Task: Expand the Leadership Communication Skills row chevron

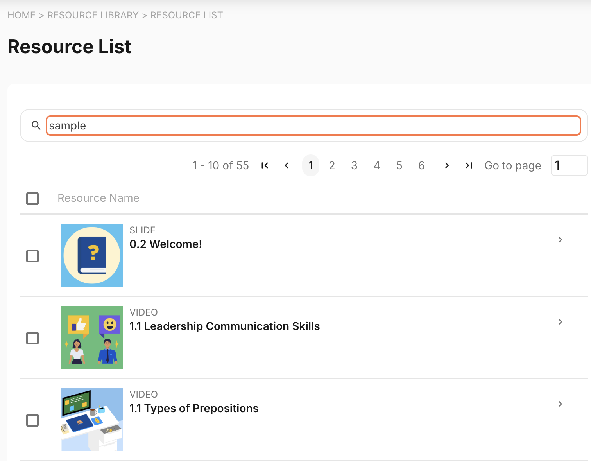Action: point(560,322)
